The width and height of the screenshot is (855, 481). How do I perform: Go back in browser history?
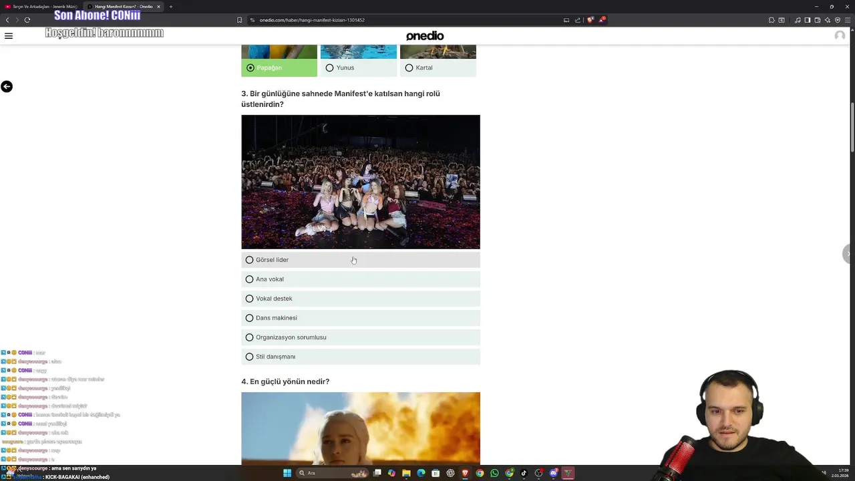pyautogui.click(x=7, y=20)
